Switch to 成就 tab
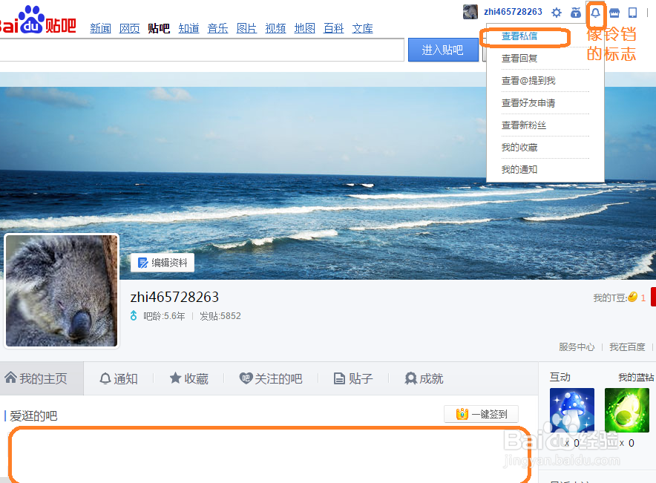Image resolution: width=656 pixels, height=483 pixels. 424,378
